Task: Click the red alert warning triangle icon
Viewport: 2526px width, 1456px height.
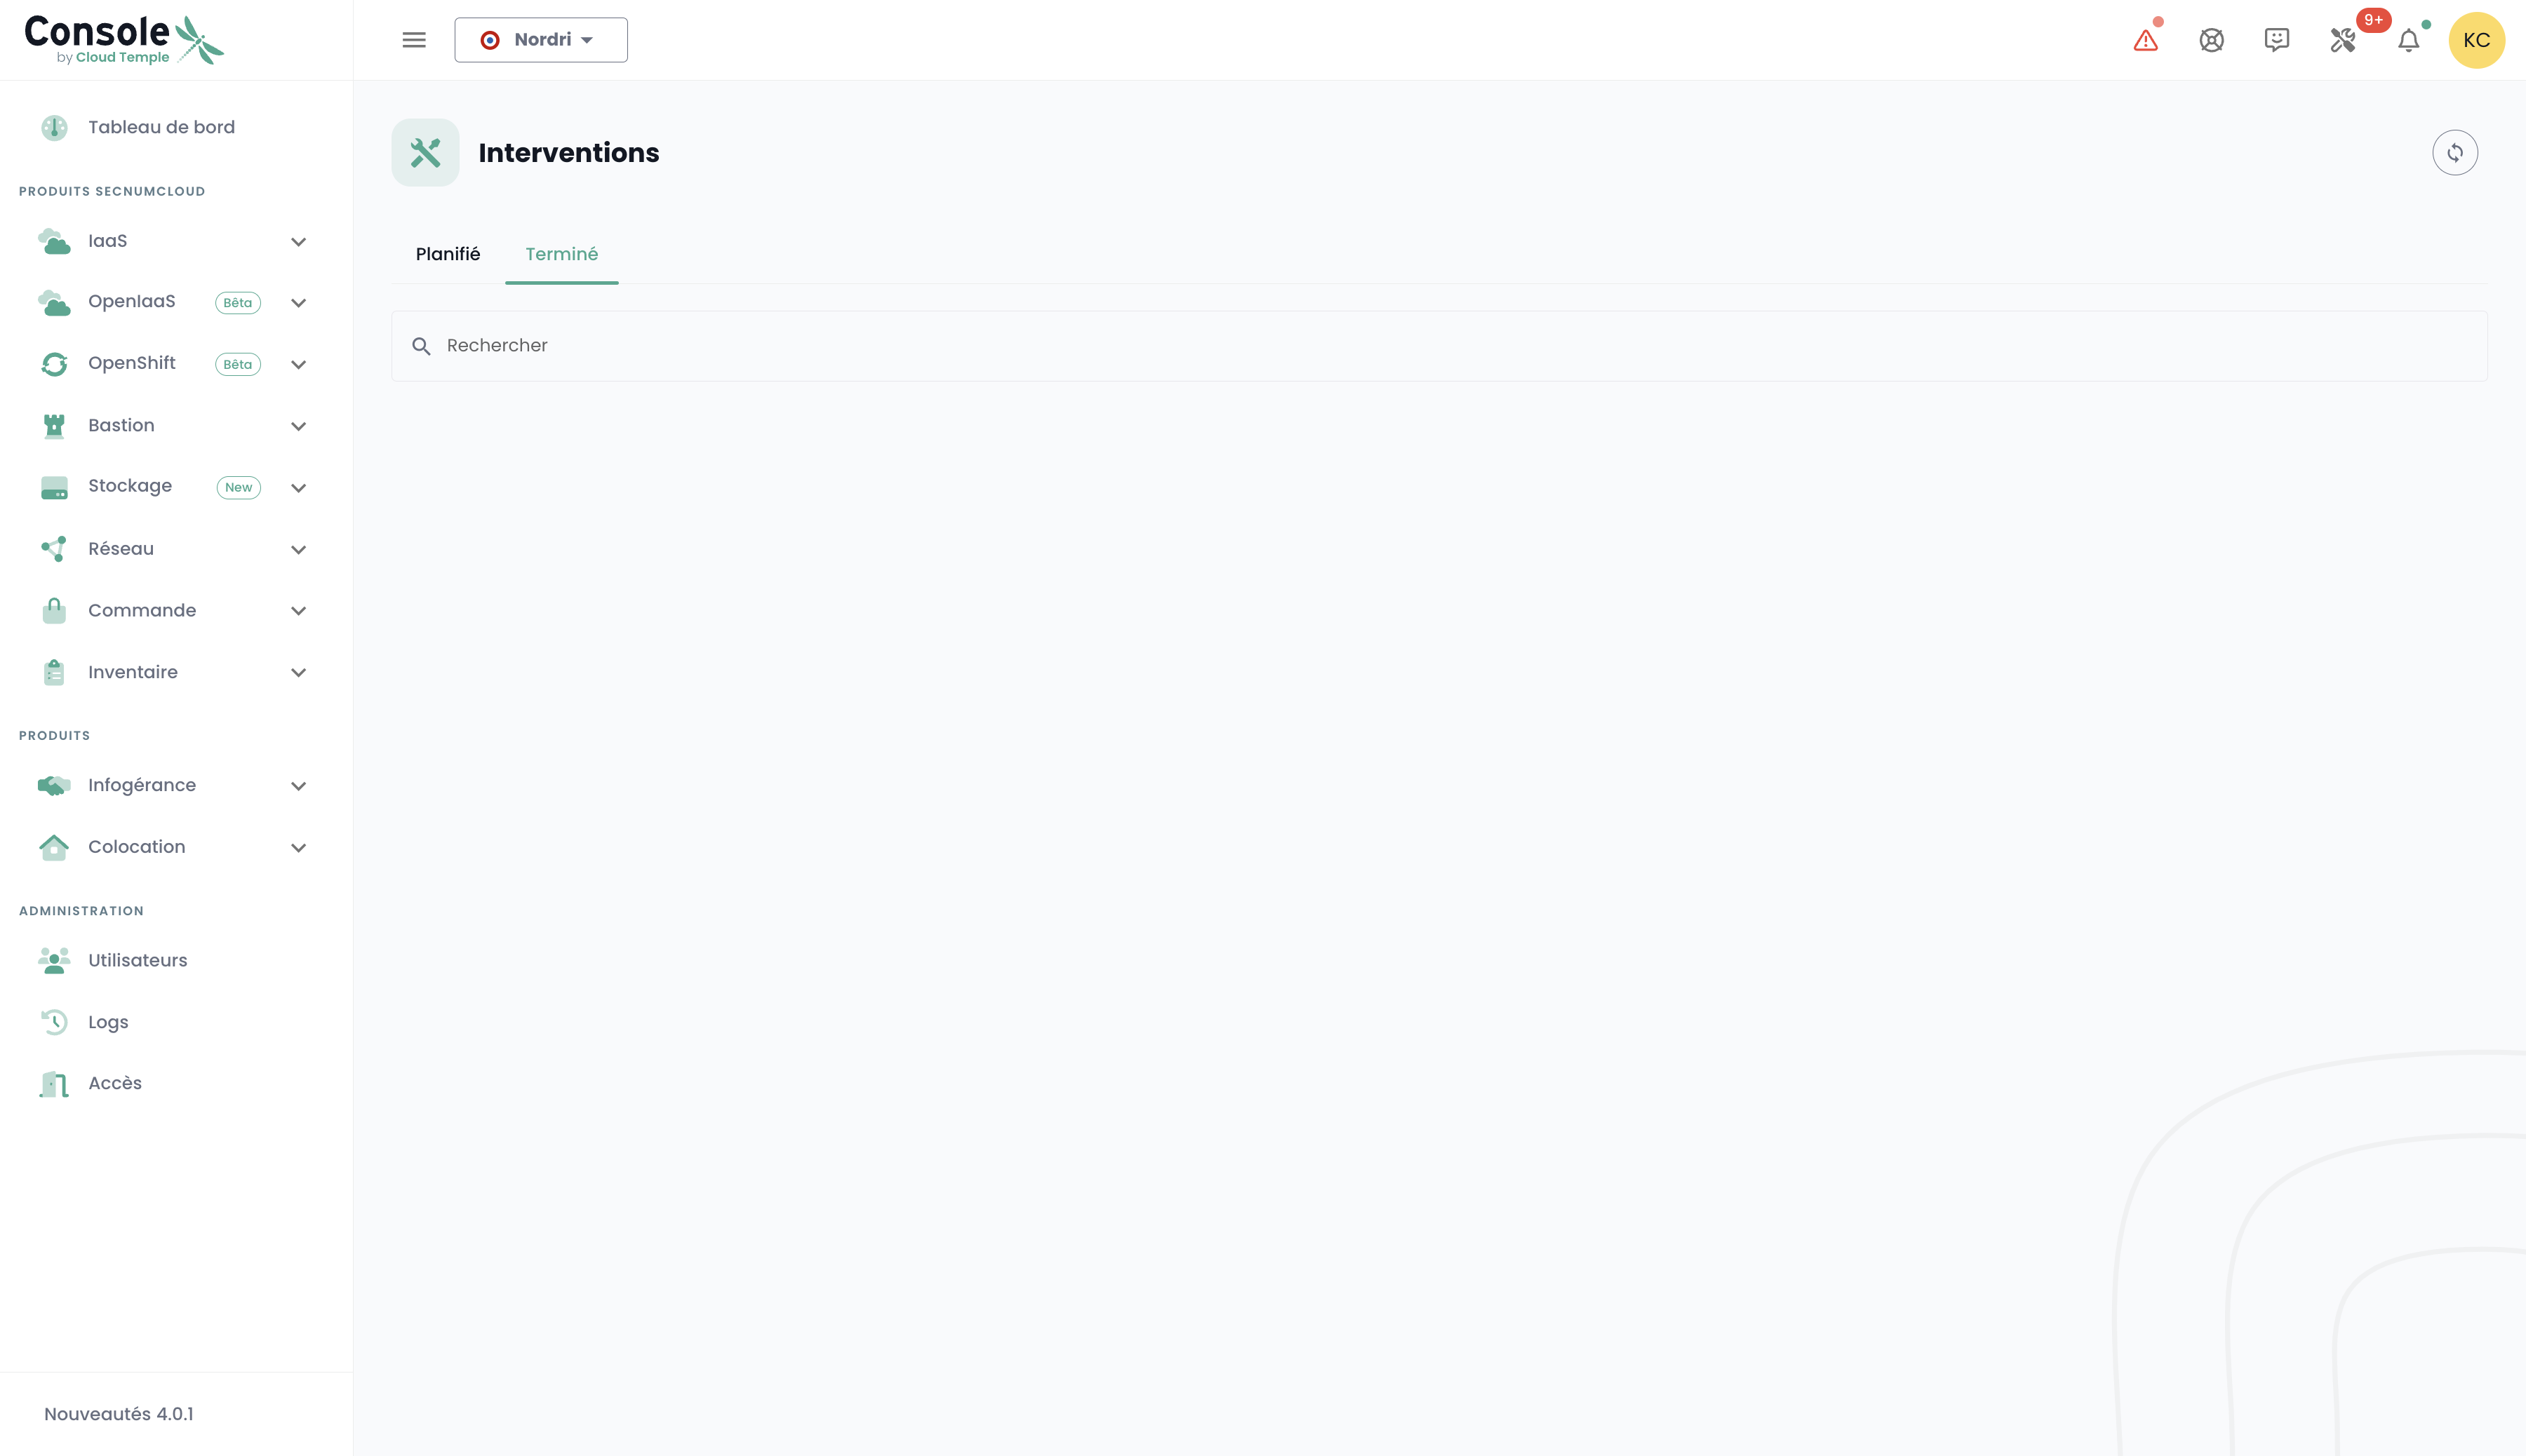Action: [x=2145, y=41]
